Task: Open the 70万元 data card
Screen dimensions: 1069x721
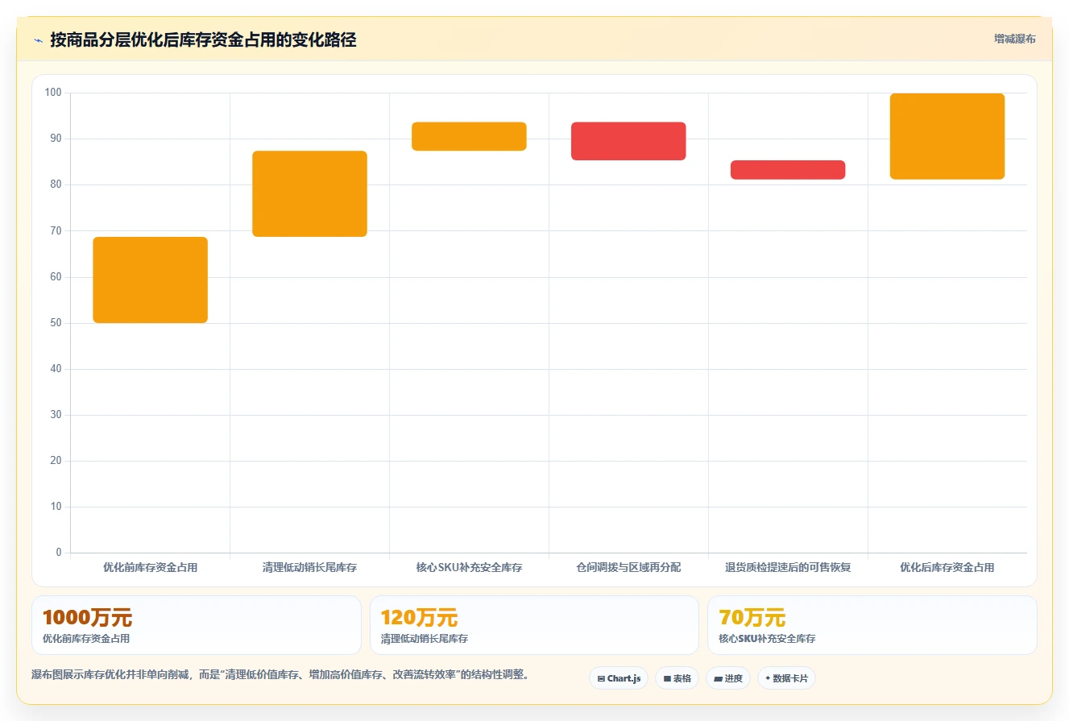Action: point(872,625)
